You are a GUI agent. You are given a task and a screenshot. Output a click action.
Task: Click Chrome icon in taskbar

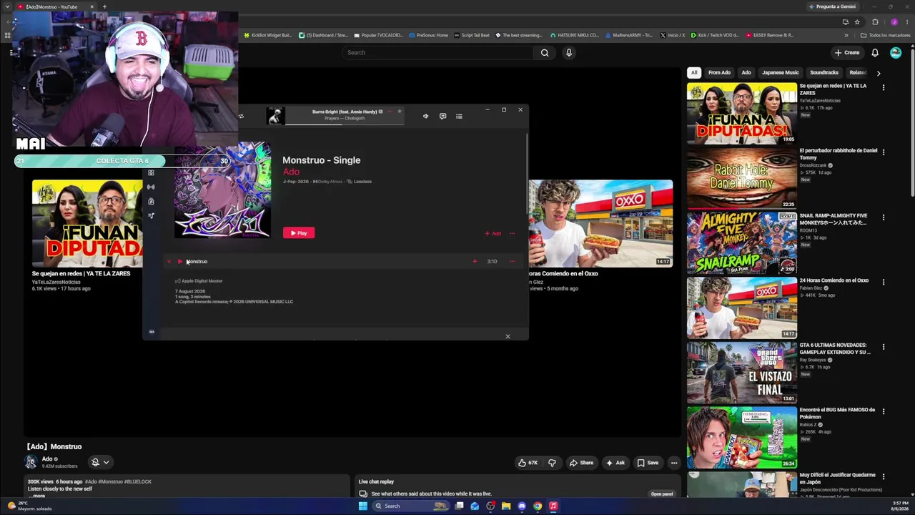click(x=538, y=506)
